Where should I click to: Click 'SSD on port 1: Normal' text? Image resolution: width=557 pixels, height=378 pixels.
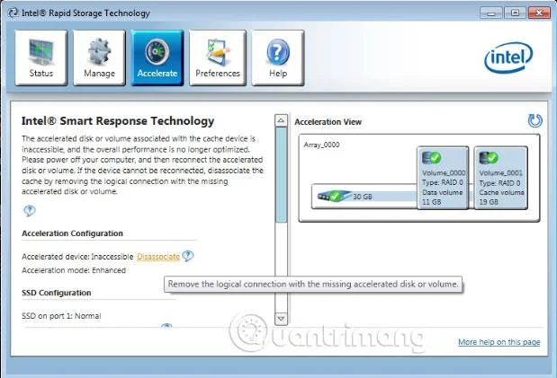tap(61, 315)
